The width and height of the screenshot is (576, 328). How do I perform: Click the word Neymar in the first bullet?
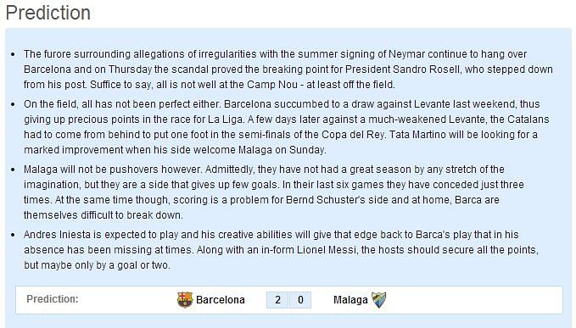[x=406, y=54]
